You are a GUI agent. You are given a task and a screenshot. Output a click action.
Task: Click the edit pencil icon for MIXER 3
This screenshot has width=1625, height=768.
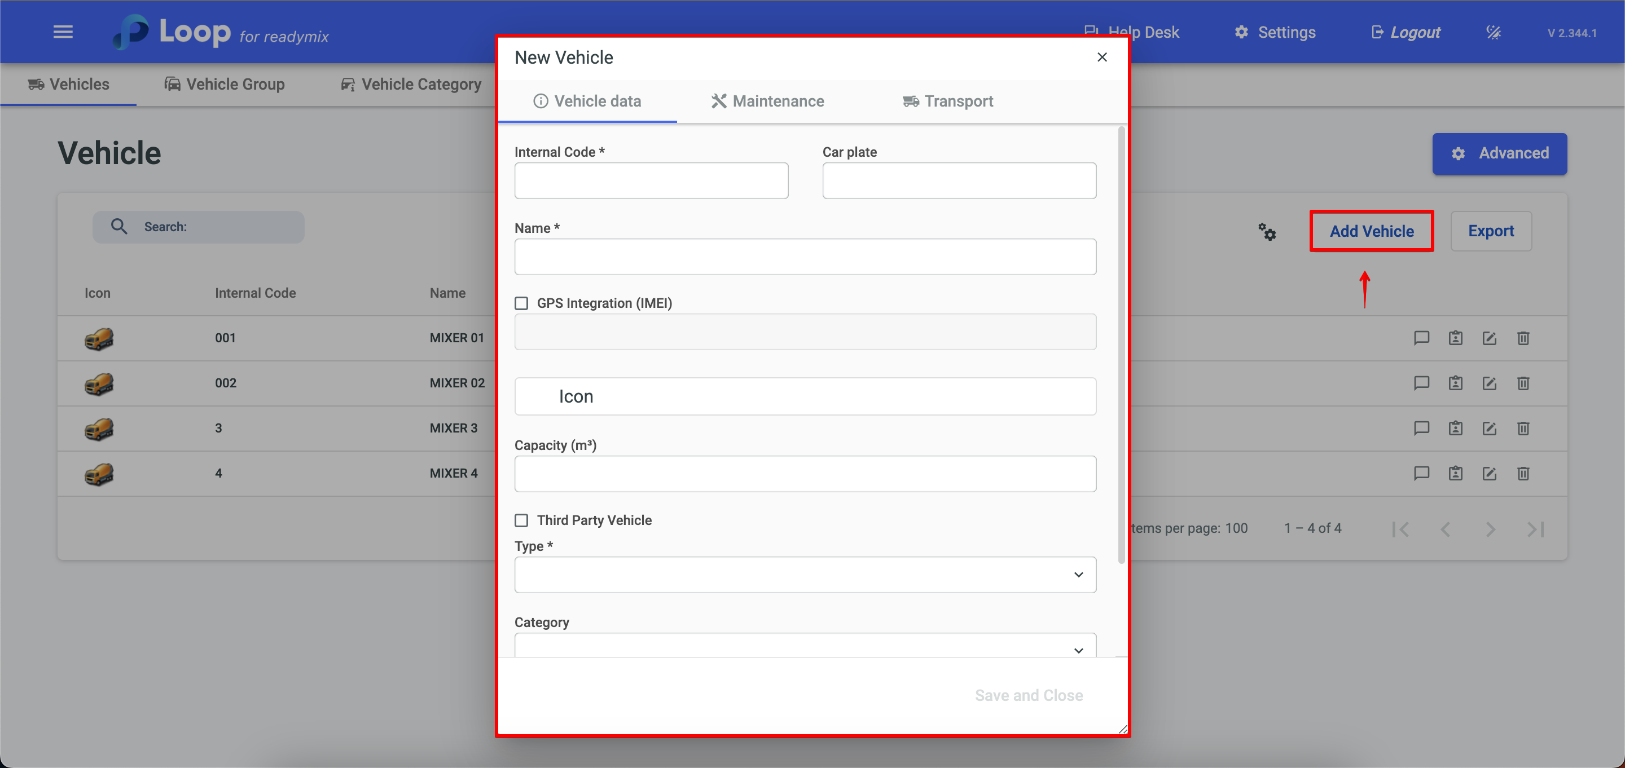1489,428
